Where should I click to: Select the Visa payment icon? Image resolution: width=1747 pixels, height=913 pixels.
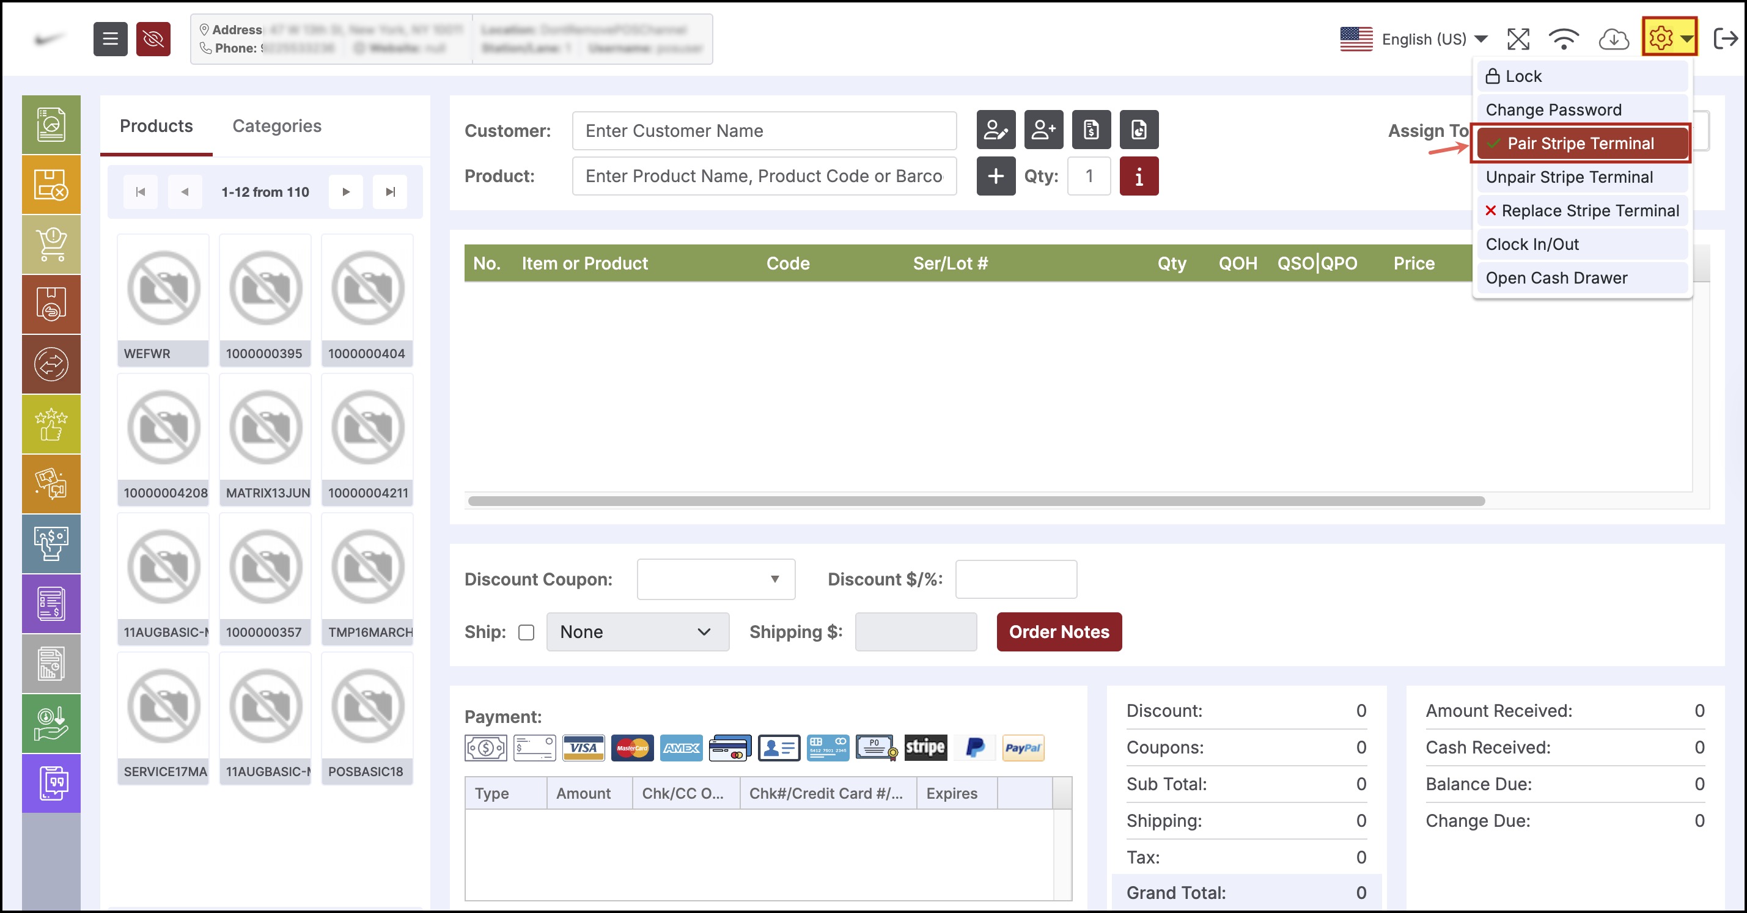(583, 747)
